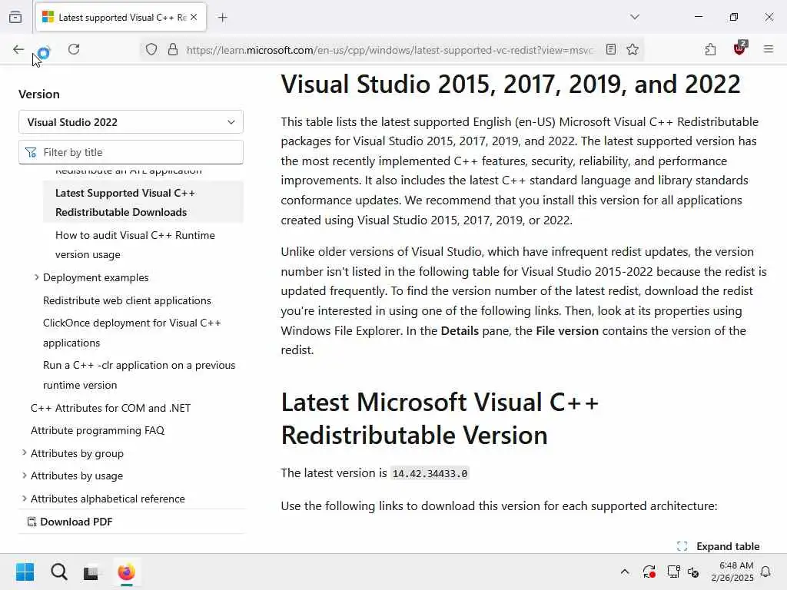
Task: Select the Latest supported Visual C++ tab
Action: (x=121, y=18)
